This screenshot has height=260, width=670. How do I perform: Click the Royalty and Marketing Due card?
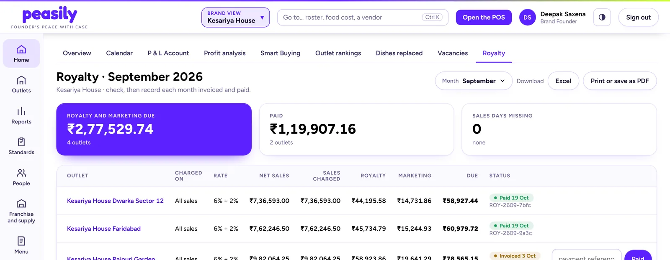point(154,129)
